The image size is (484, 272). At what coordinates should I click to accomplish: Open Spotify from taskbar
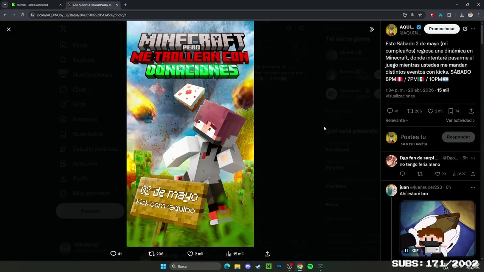pos(310,266)
